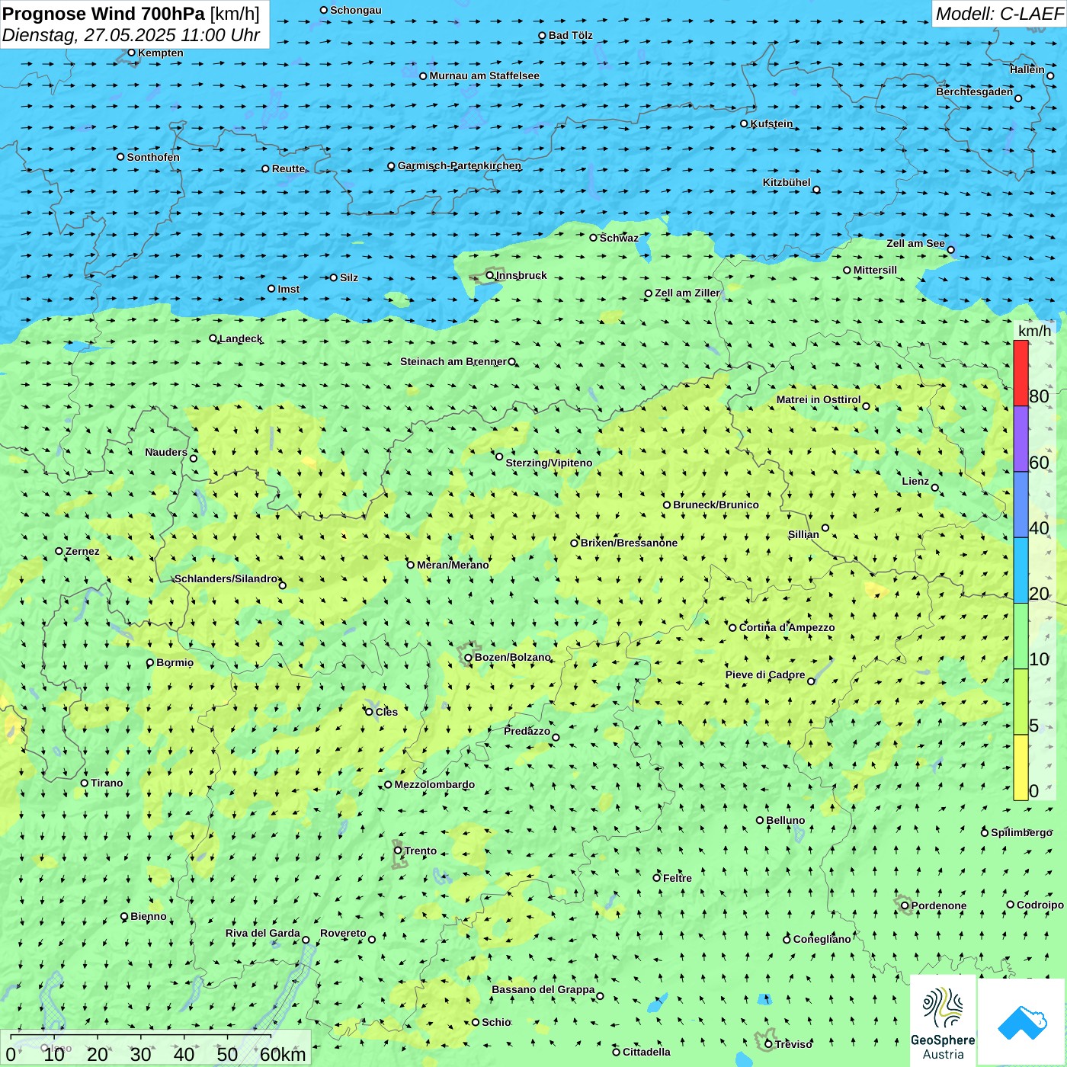The height and width of the screenshot is (1067, 1067).
Task: Click the Prognose Wind 700hPa title
Action: tap(104, 14)
